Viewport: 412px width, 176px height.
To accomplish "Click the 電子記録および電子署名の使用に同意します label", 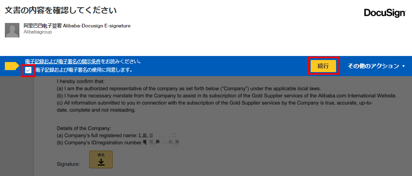I will (x=83, y=70).
